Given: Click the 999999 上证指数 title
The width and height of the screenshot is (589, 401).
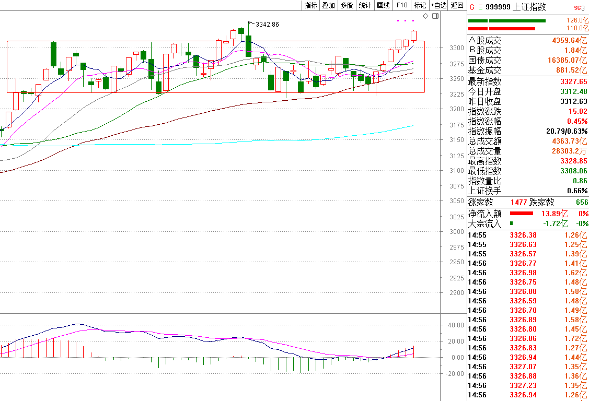Looking at the screenshot, I should click(x=516, y=7).
